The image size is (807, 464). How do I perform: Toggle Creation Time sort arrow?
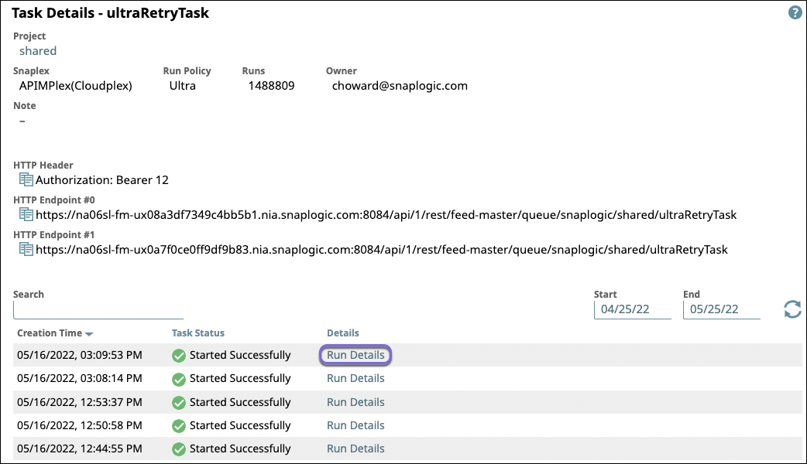click(x=89, y=334)
